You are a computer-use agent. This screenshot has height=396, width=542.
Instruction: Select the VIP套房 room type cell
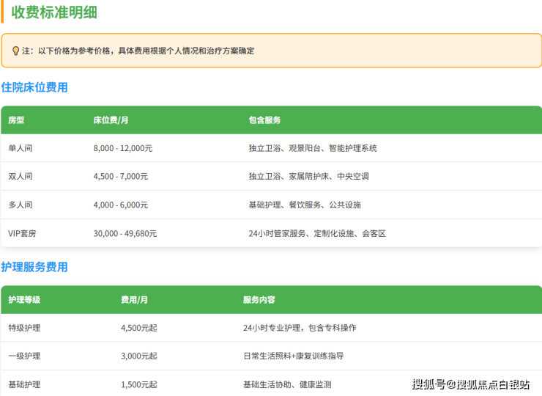[22, 234]
